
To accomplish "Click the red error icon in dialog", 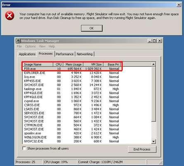I will pyautogui.click(x=10, y=16).
